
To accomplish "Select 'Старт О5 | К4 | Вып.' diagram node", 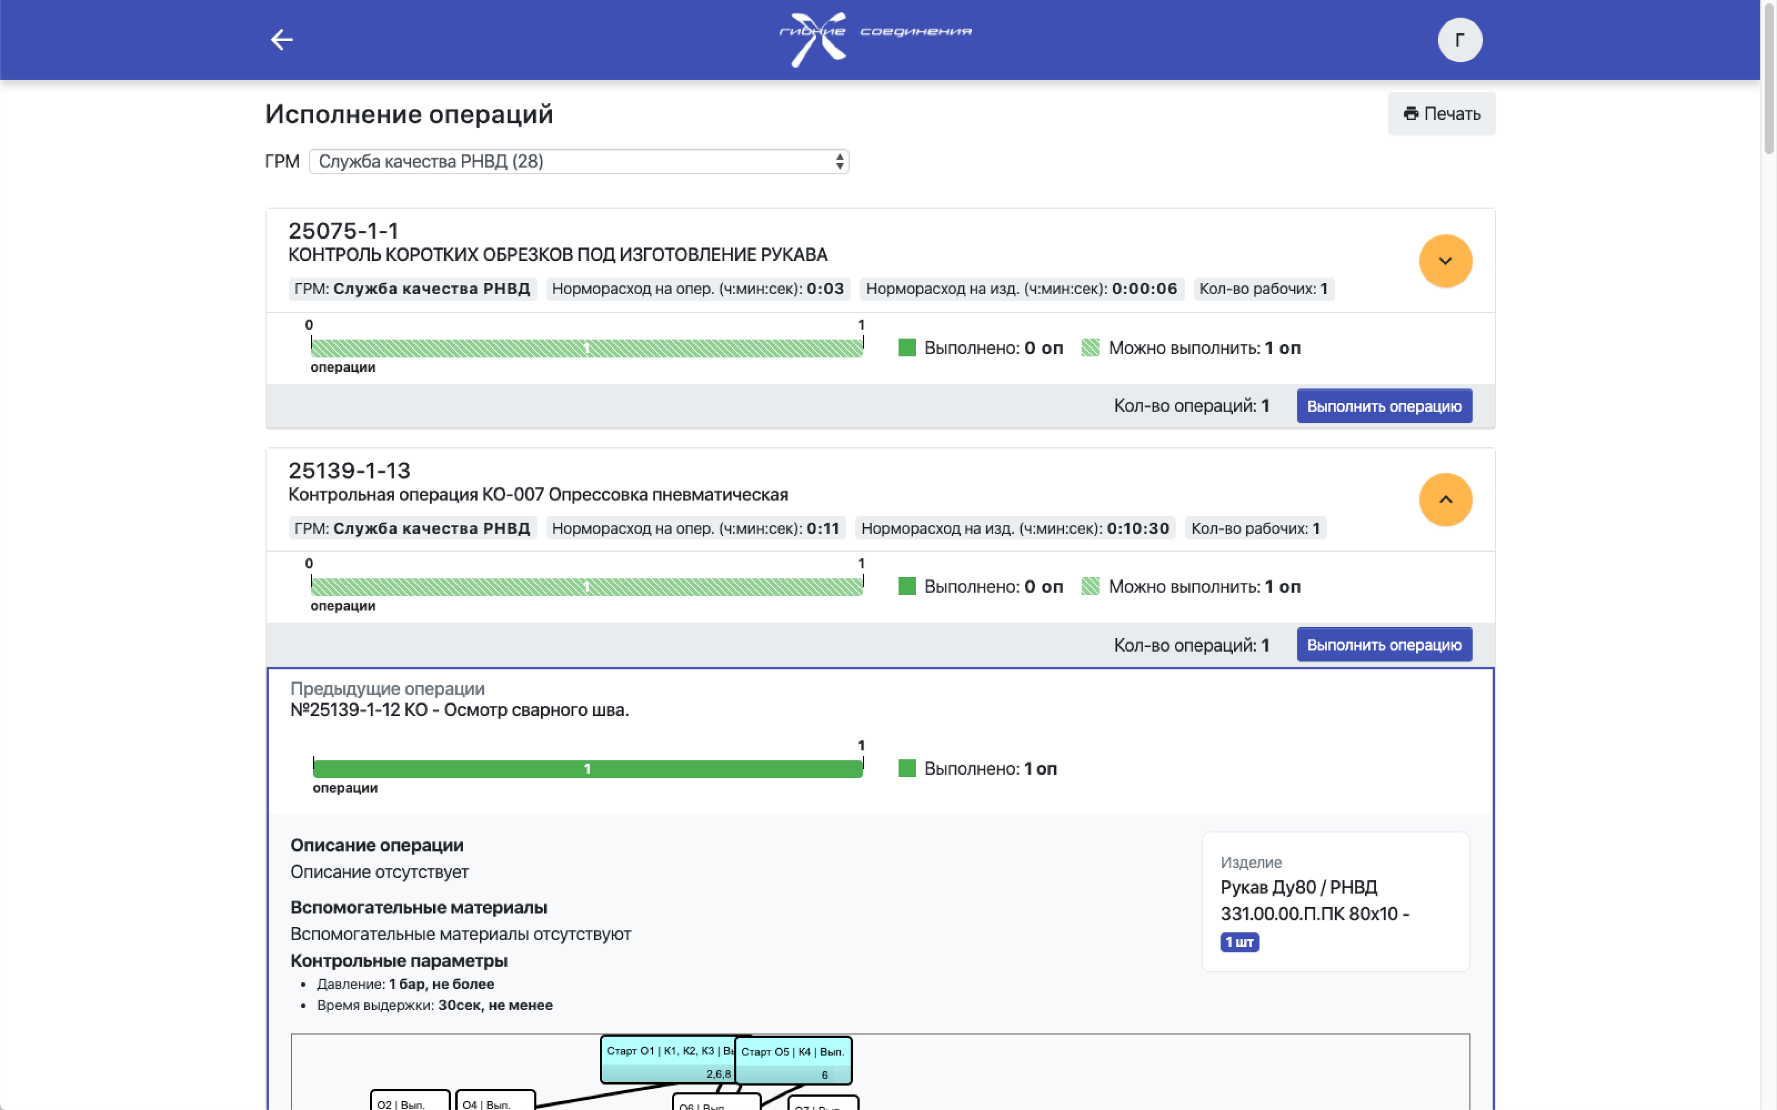I will 793,1061.
